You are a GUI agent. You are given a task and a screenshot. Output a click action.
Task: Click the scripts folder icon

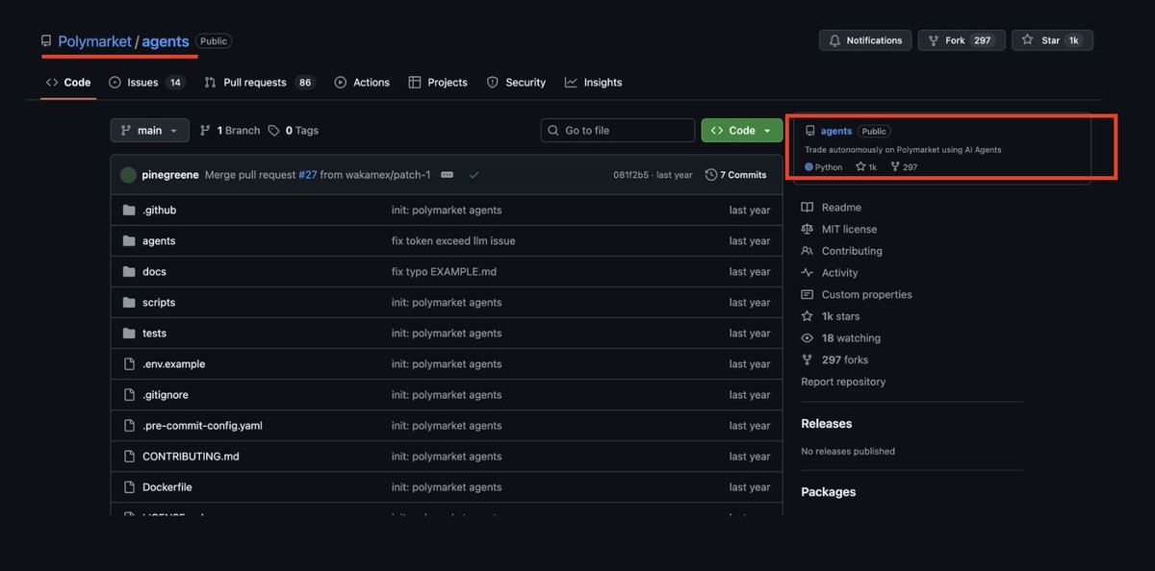[129, 303]
